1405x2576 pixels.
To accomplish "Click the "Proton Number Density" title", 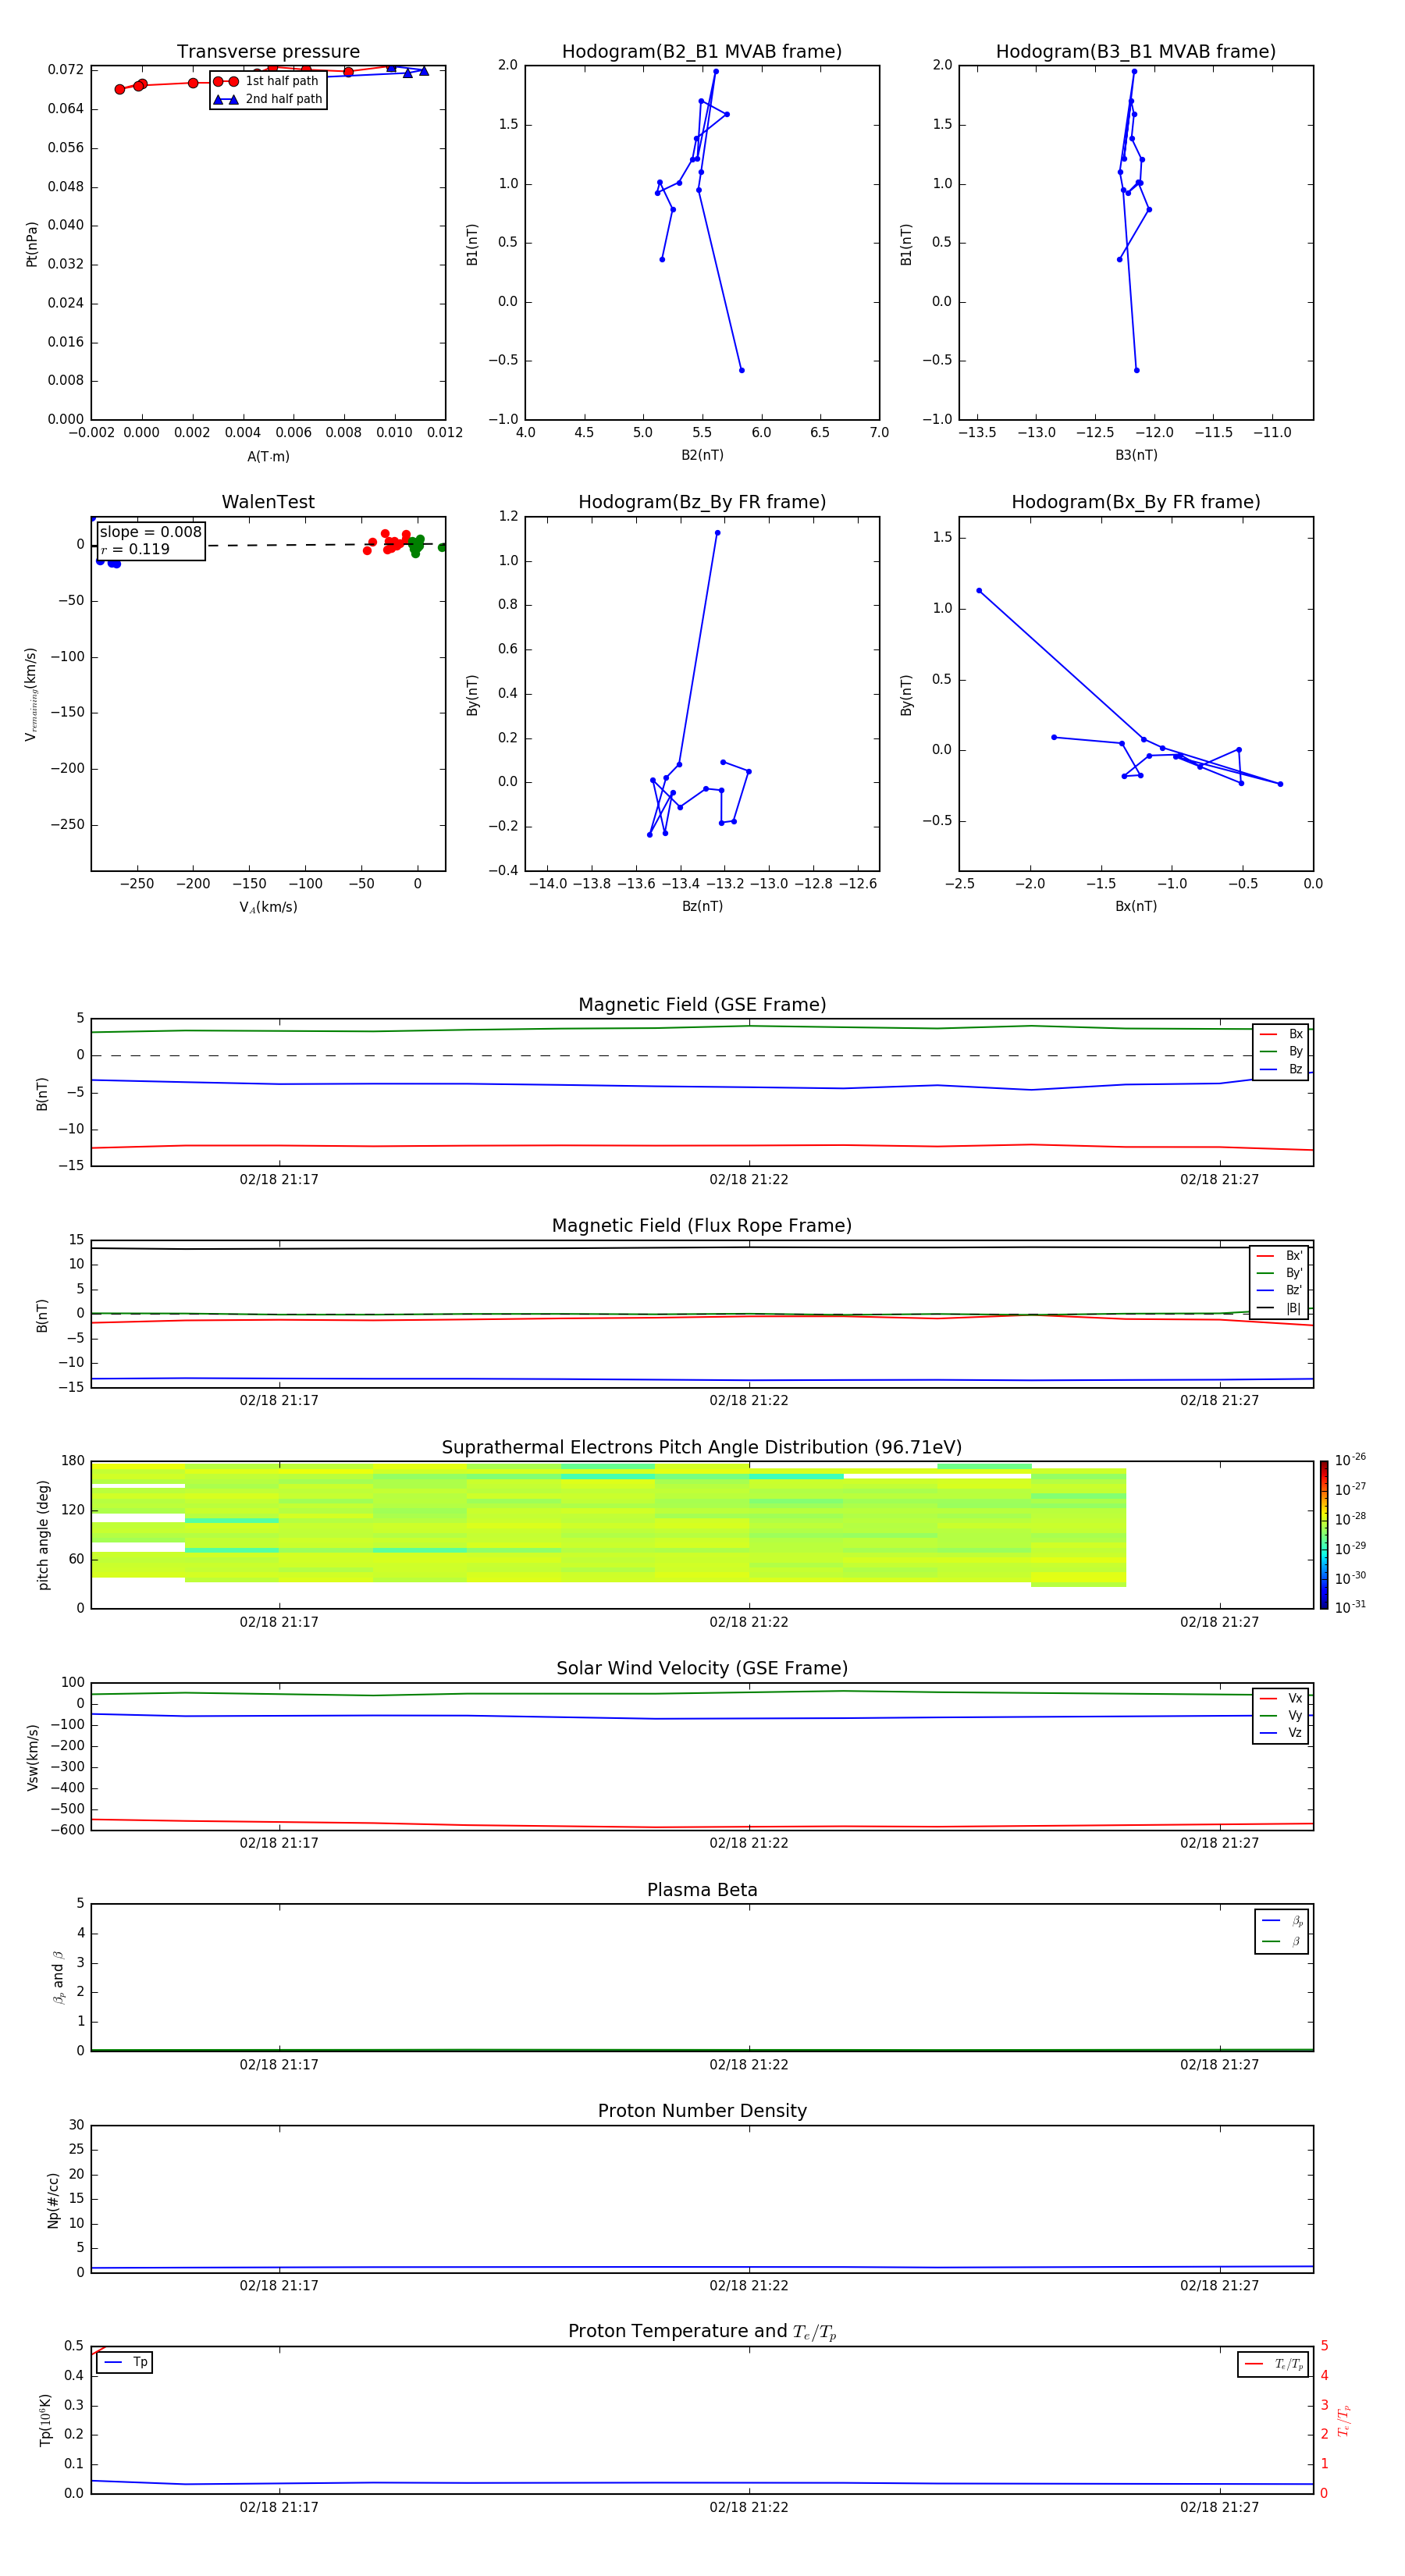I will pyautogui.click(x=702, y=2111).
